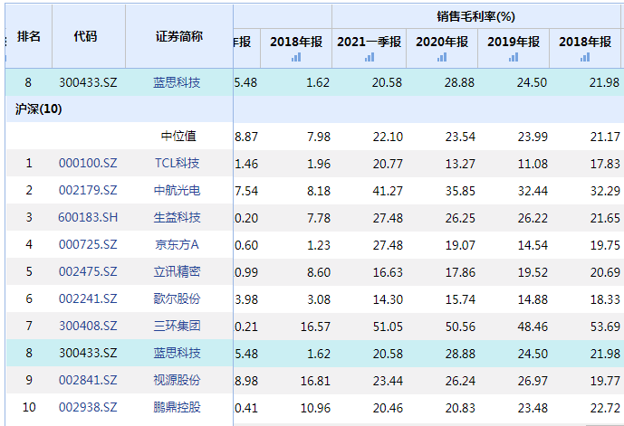This screenshot has width=624, height=426.
Task: Collapse the 沪深(10) group row
Action: point(39,109)
